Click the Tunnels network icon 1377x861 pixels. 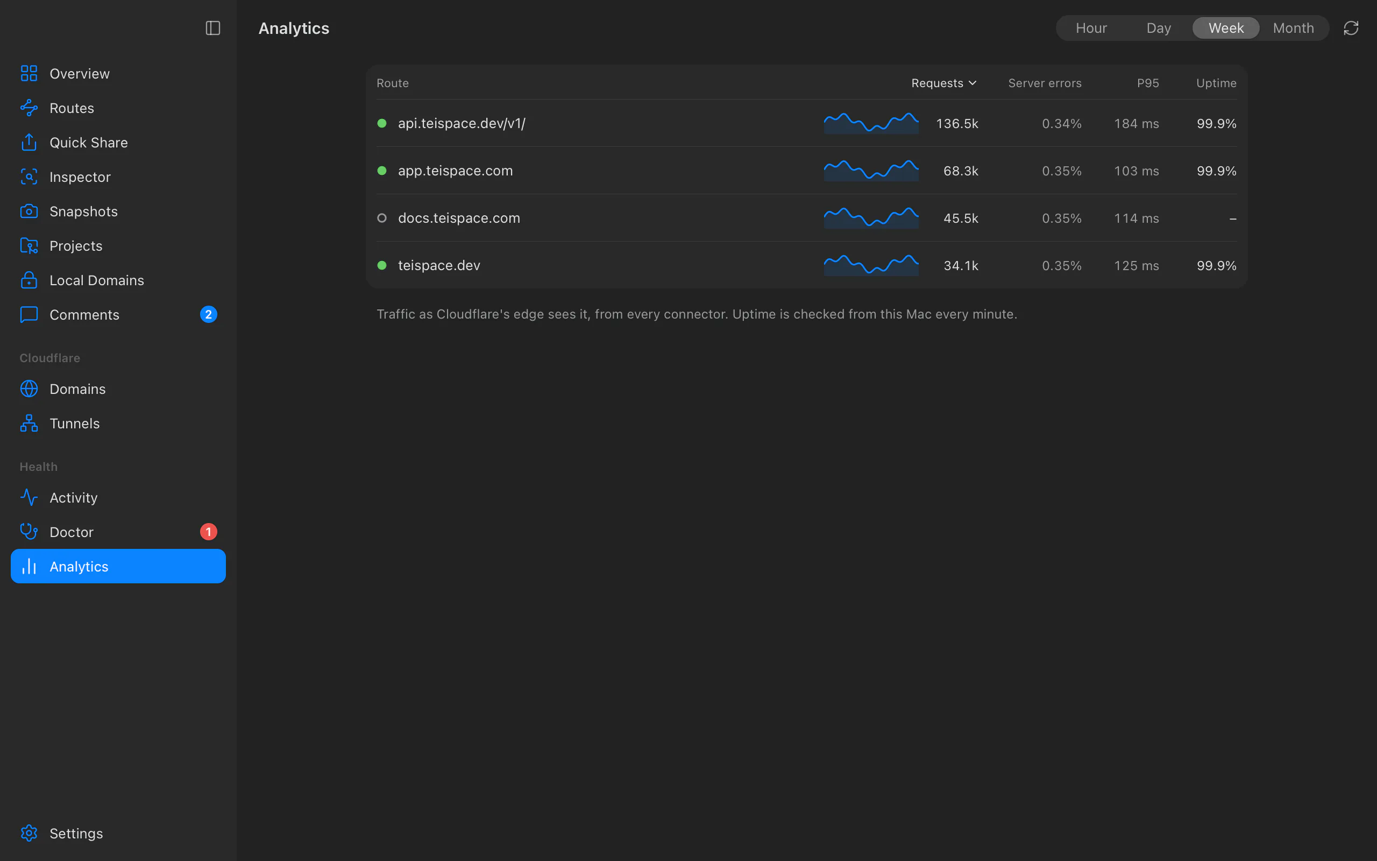[29, 423]
